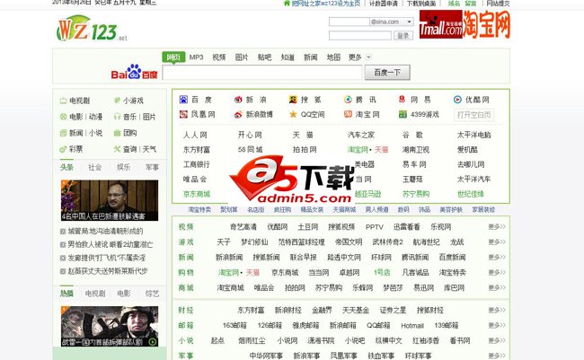Click the Baidu paw logo
584x360 pixels.
click(134, 71)
